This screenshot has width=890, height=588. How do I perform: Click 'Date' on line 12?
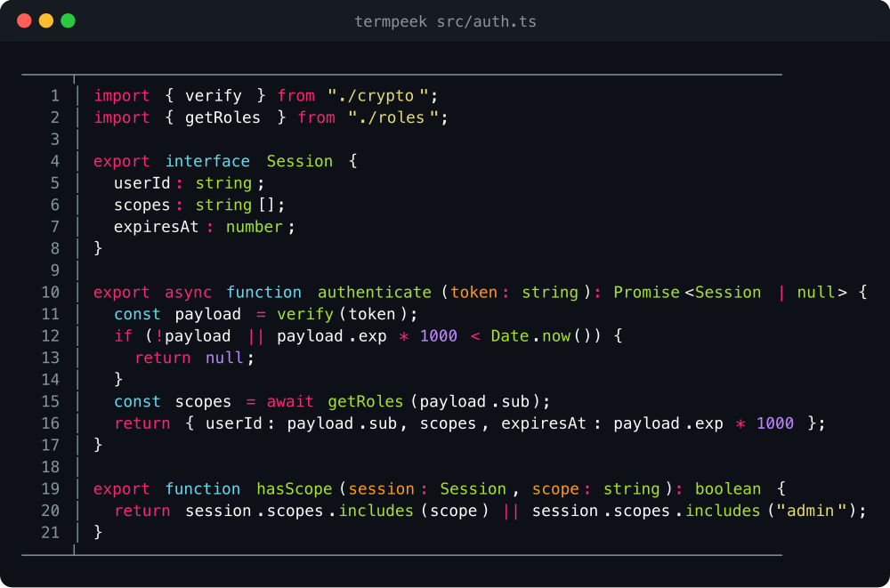pos(510,335)
